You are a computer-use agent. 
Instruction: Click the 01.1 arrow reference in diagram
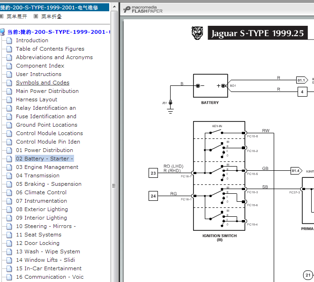click(x=302, y=80)
